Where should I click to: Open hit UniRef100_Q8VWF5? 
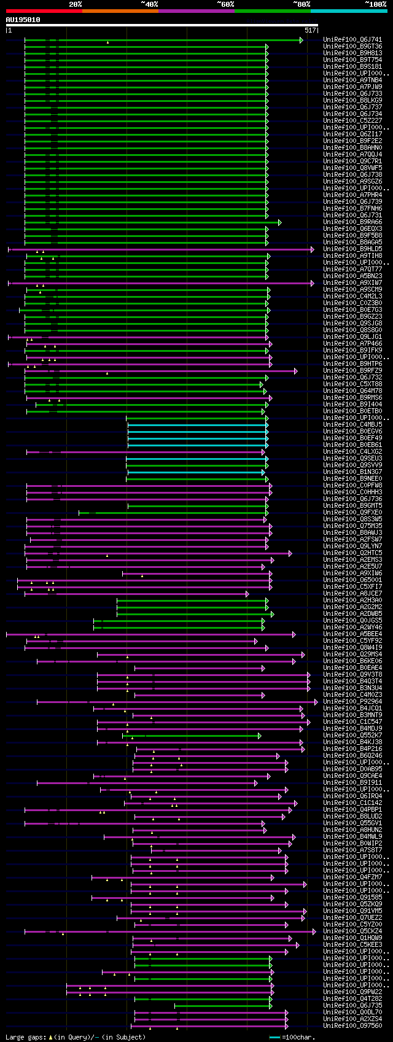pos(352,168)
